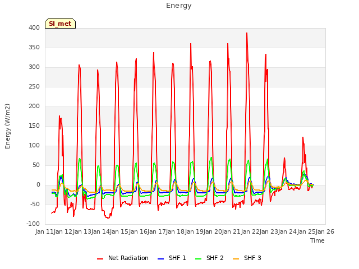The image size is (359, 269).
Task: Click the 200 y-axis tick label
Action: [x=34, y=106]
